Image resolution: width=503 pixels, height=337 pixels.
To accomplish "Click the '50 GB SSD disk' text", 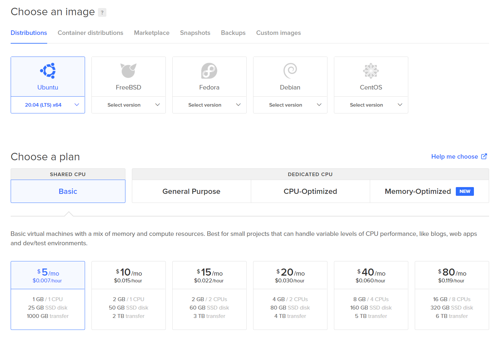I will [129, 308].
